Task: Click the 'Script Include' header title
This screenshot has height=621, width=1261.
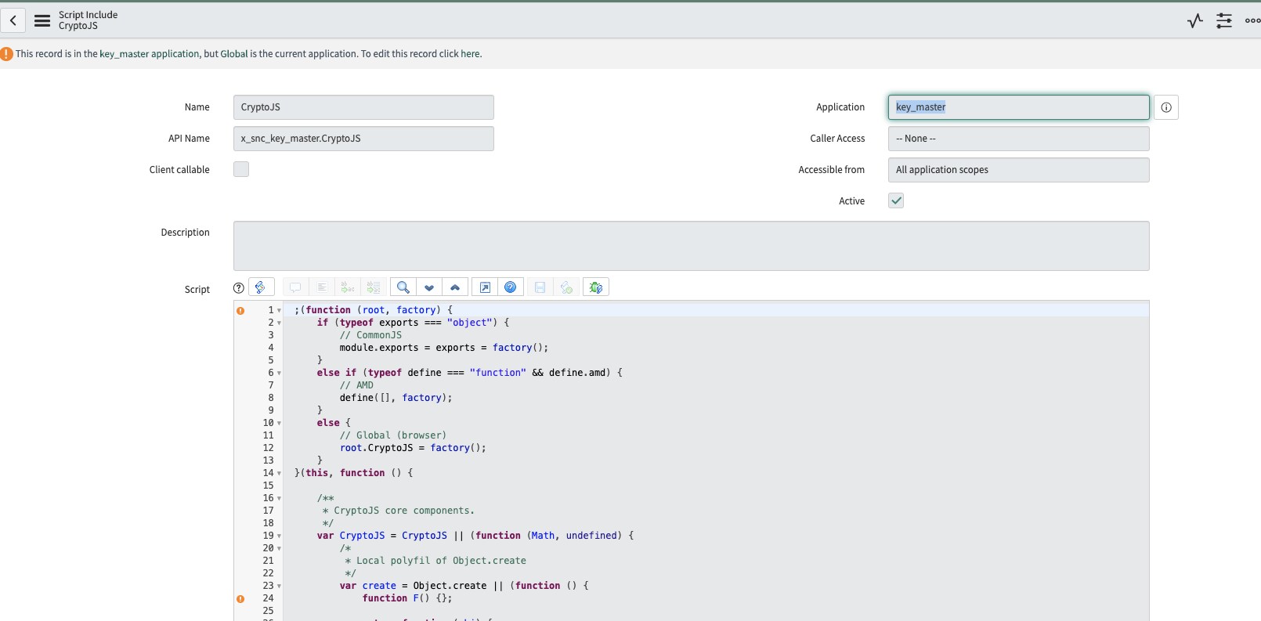Action: (88, 15)
